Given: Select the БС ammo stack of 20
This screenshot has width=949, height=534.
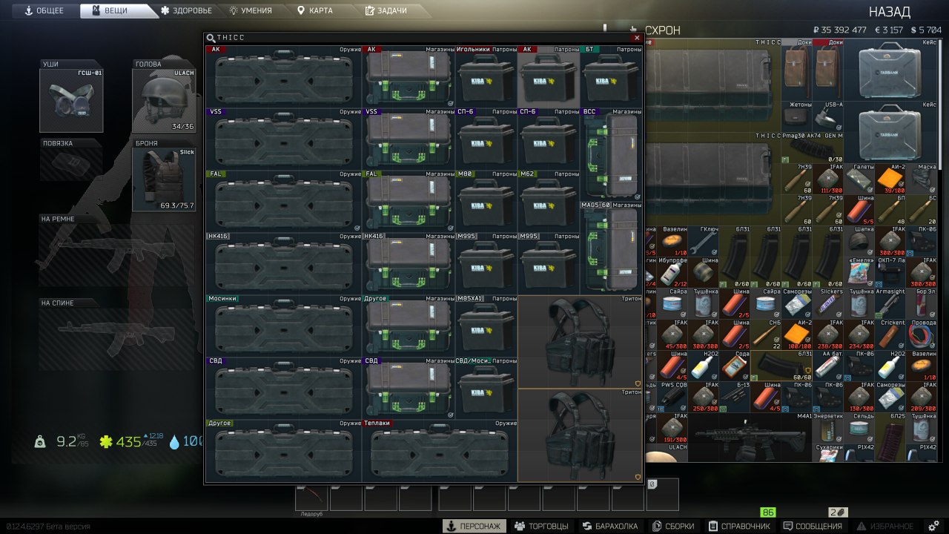Looking at the screenshot, I should [x=922, y=211].
